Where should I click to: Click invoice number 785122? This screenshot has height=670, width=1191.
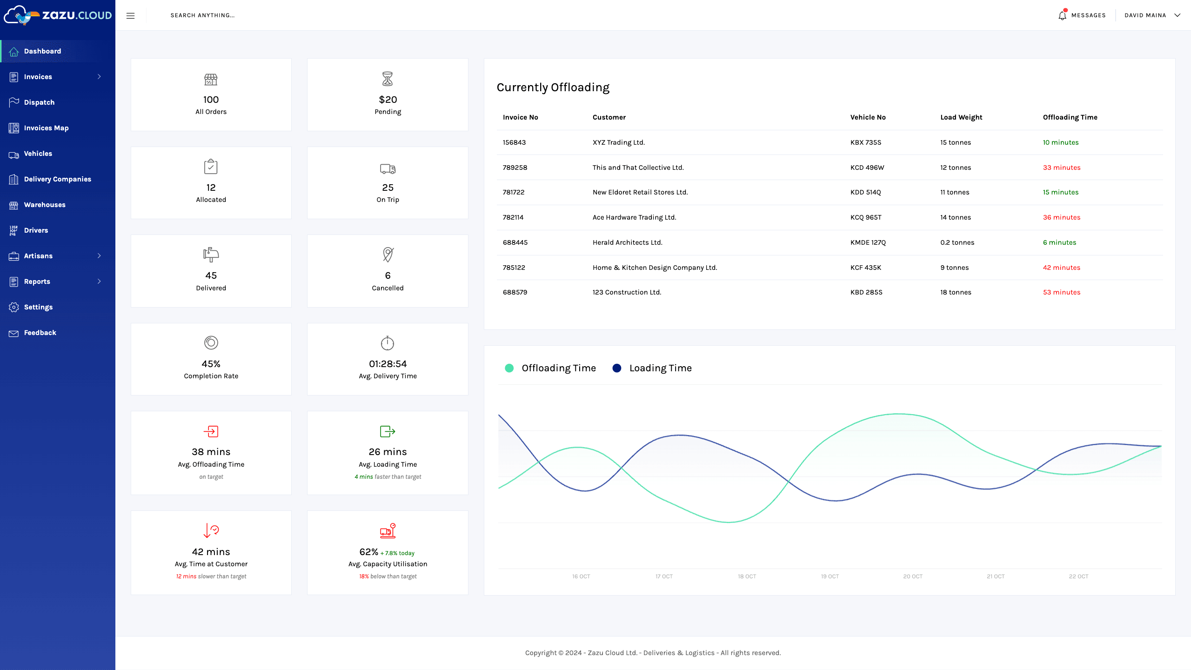[x=514, y=268]
